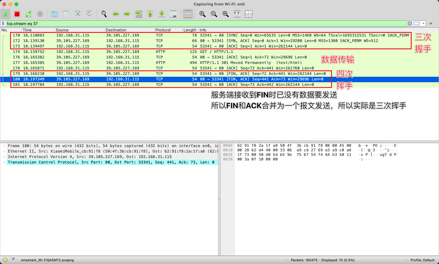The width and height of the screenshot is (439, 264).
Task: Select highlighted packet 180 row
Action: [x=219, y=79]
